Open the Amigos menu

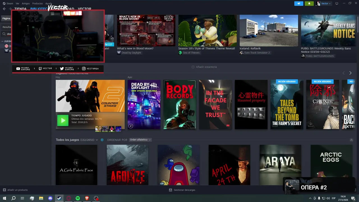(26, 3)
